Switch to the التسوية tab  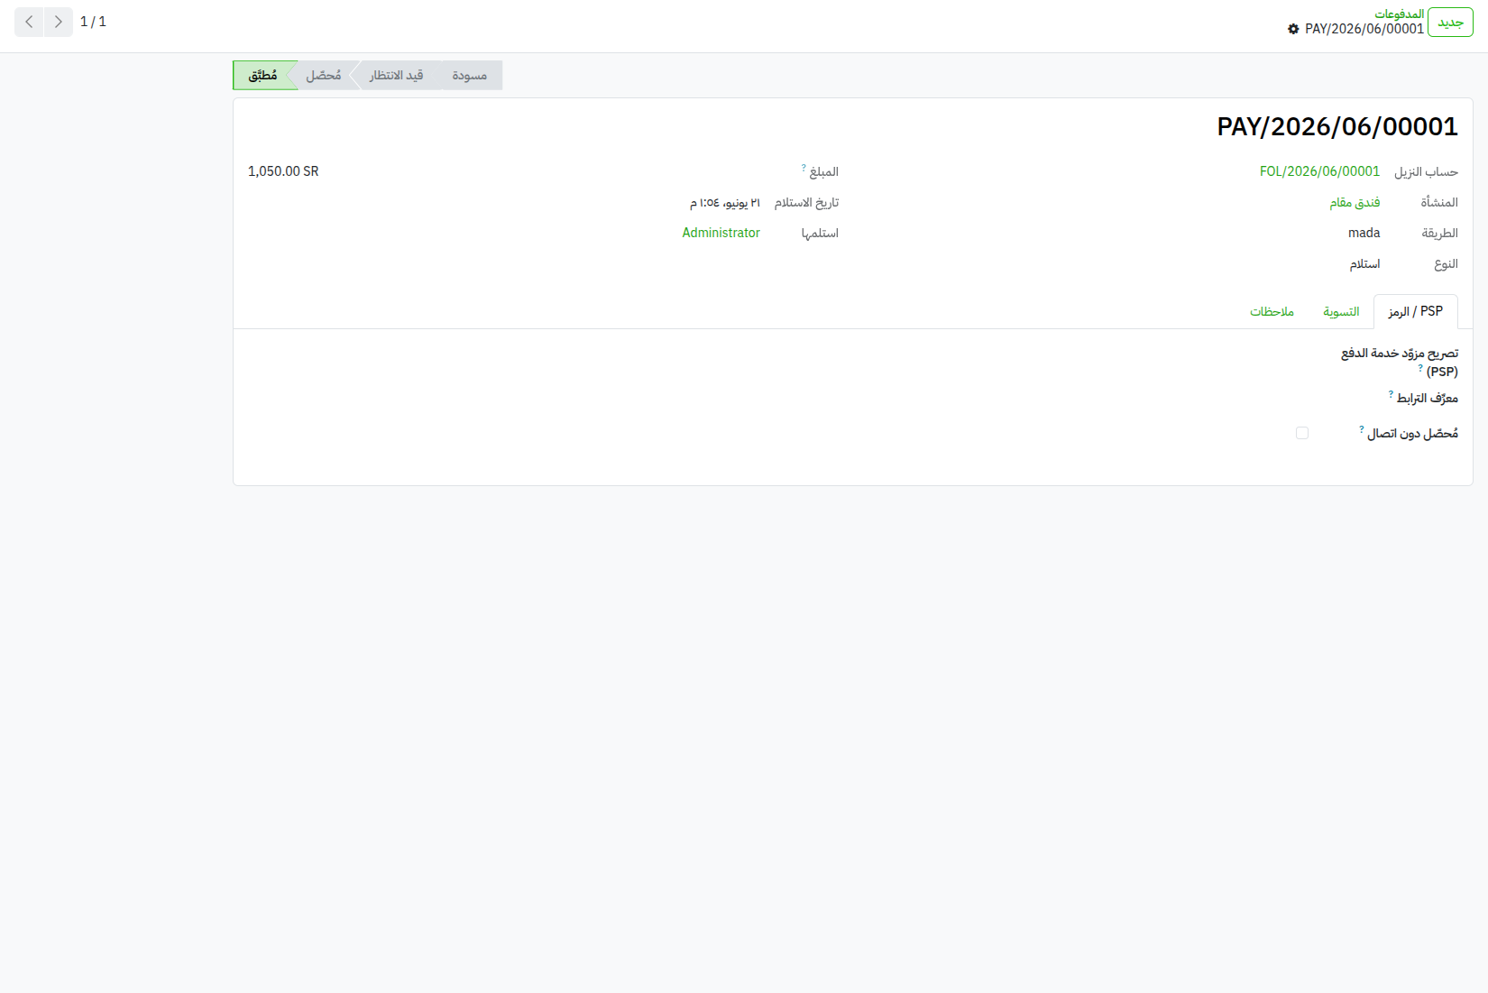(1341, 311)
